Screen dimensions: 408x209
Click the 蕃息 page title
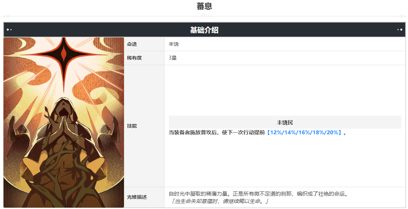pyautogui.click(x=204, y=6)
